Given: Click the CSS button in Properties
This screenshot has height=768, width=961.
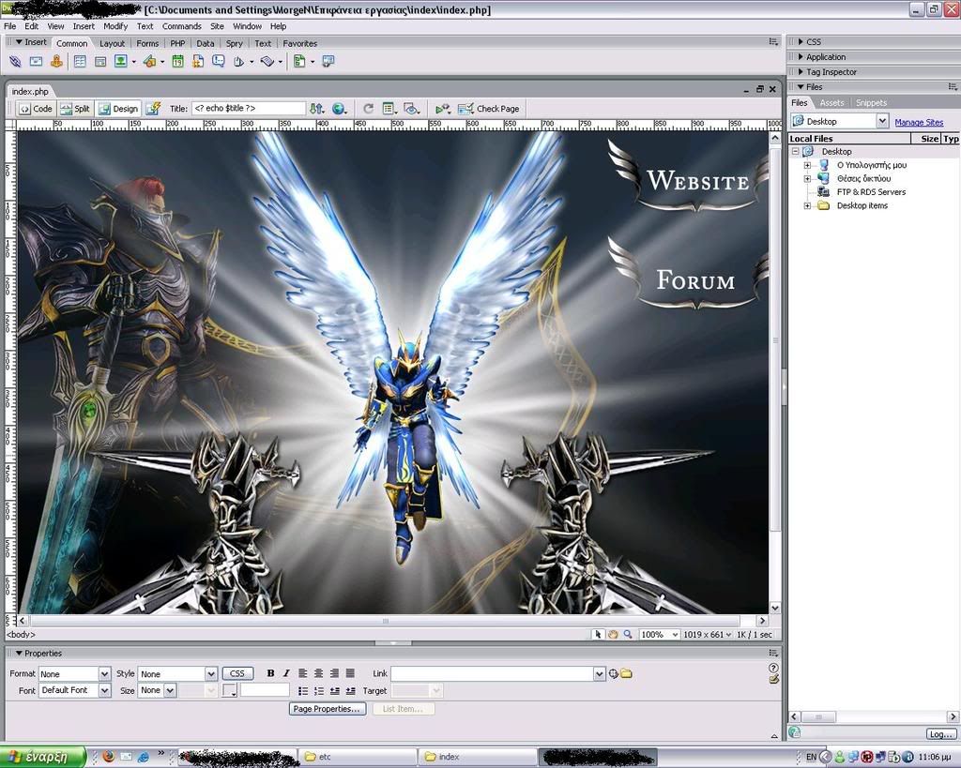Looking at the screenshot, I should pyautogui.click(x=237, y=673).
